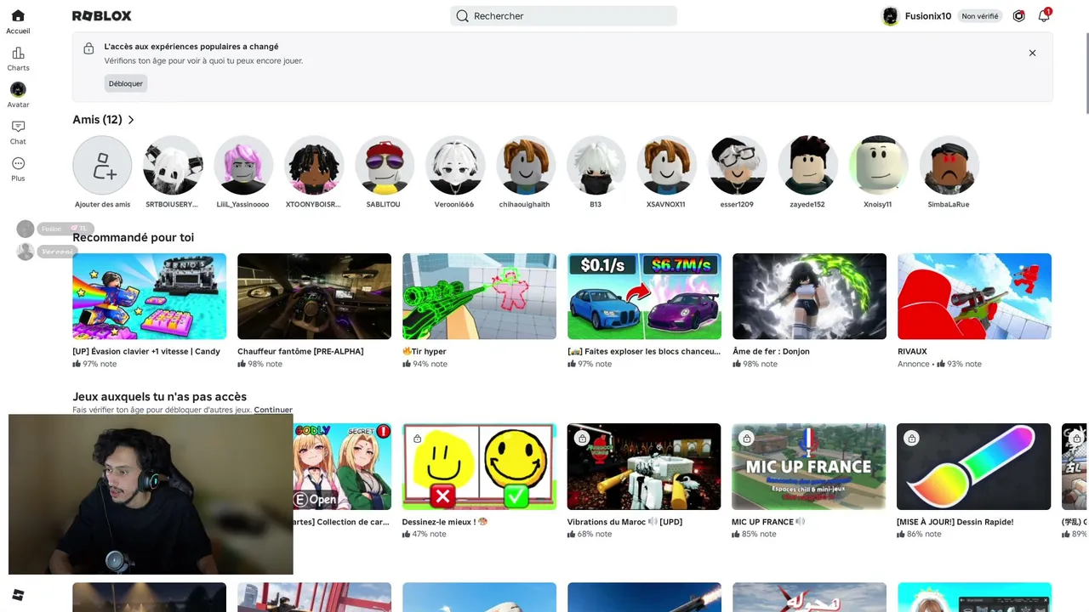1089x612 pixels.
Task: Open friend B13 avatar
Action: 596,166
